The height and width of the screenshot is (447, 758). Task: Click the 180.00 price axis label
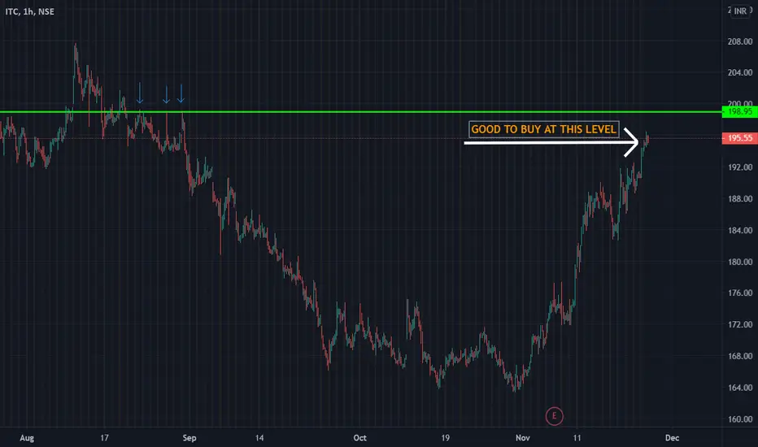(739, 262)
